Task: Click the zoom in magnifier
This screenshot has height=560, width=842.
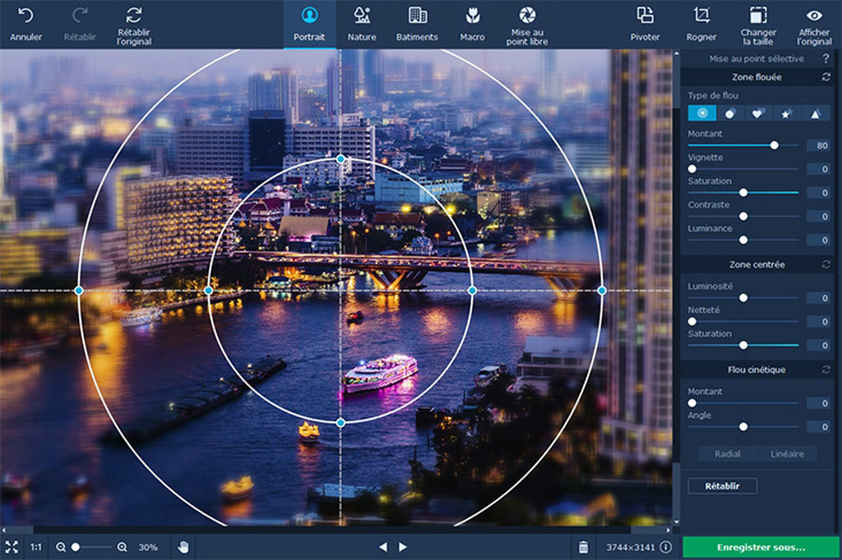Action: point(123,547)
